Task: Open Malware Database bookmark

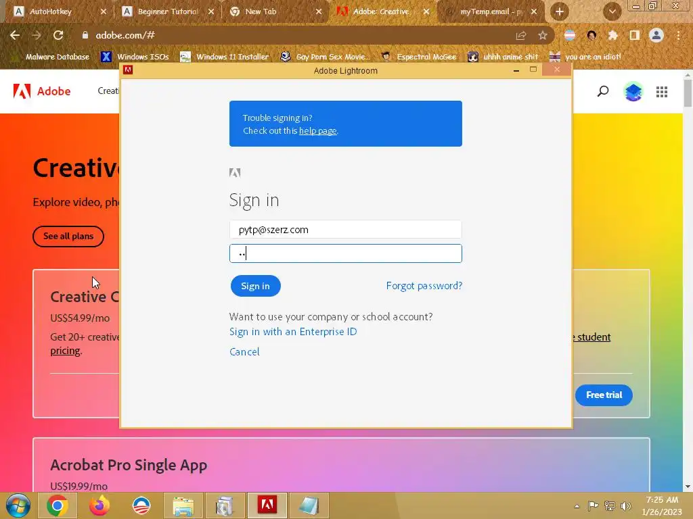Action: [50, 57]
